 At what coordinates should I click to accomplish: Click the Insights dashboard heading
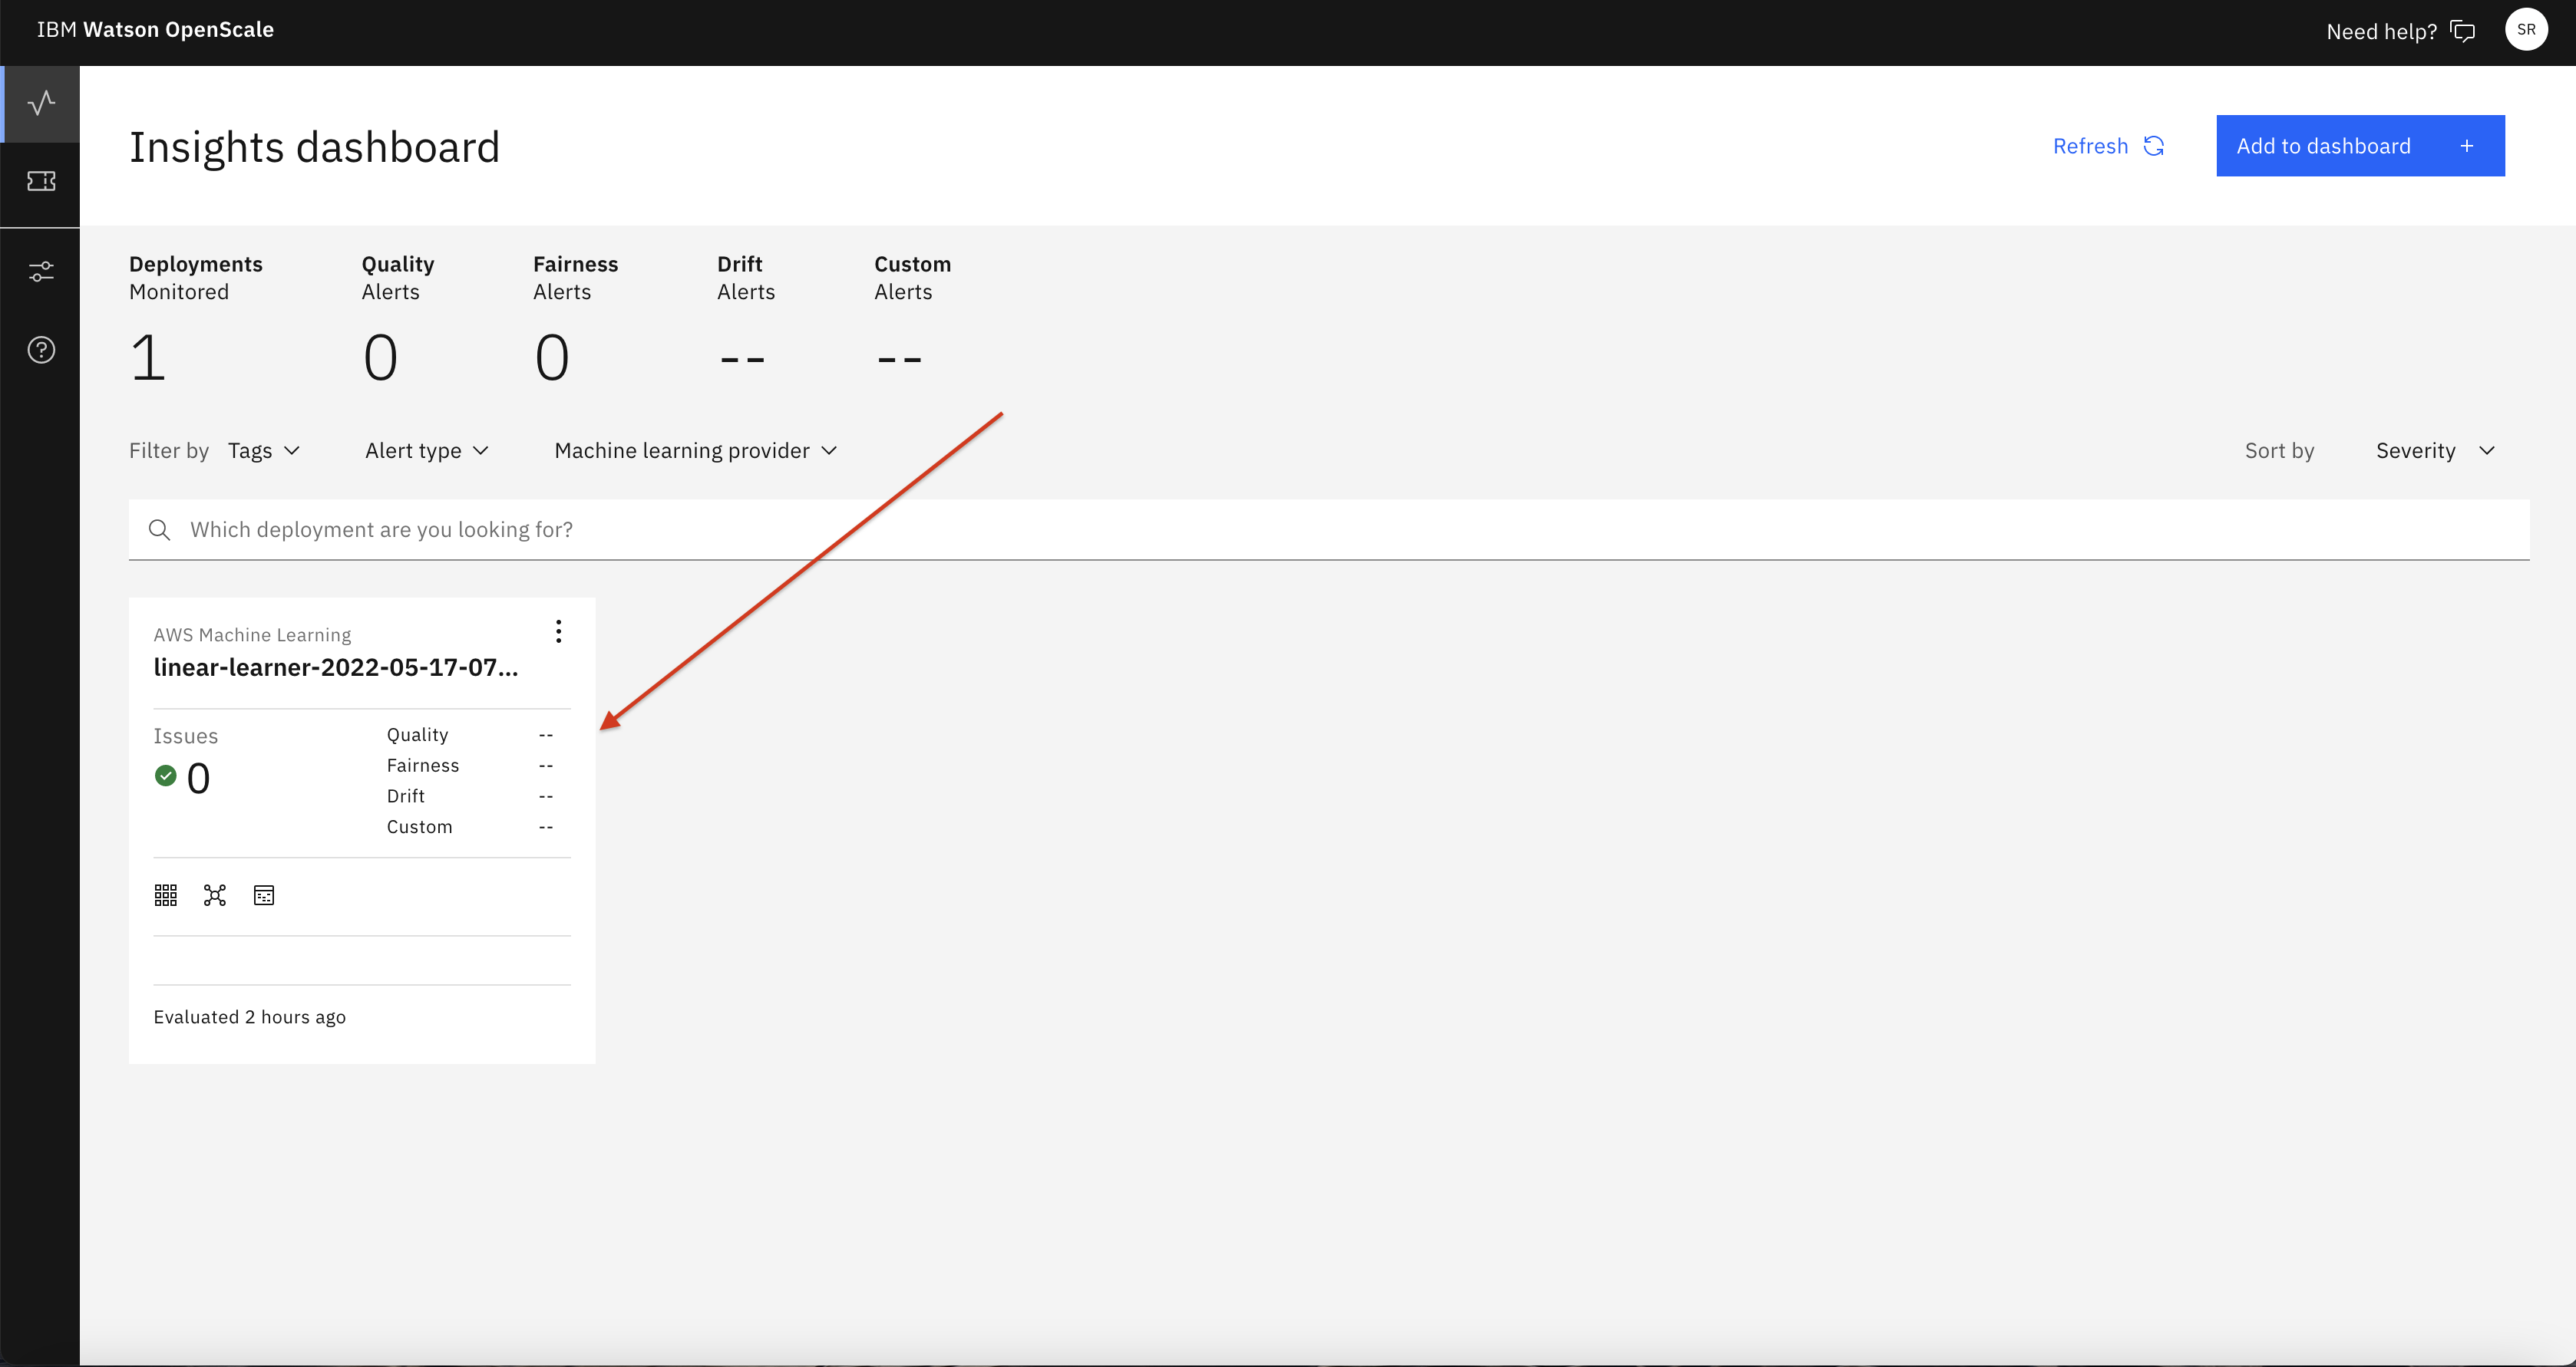point(314,147)
